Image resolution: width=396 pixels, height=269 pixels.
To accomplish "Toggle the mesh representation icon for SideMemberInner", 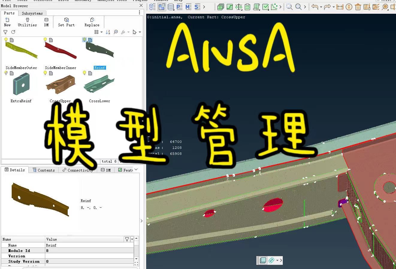I will point(51,40).
